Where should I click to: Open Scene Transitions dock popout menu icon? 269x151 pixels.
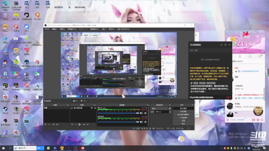(x=170, y=105)
